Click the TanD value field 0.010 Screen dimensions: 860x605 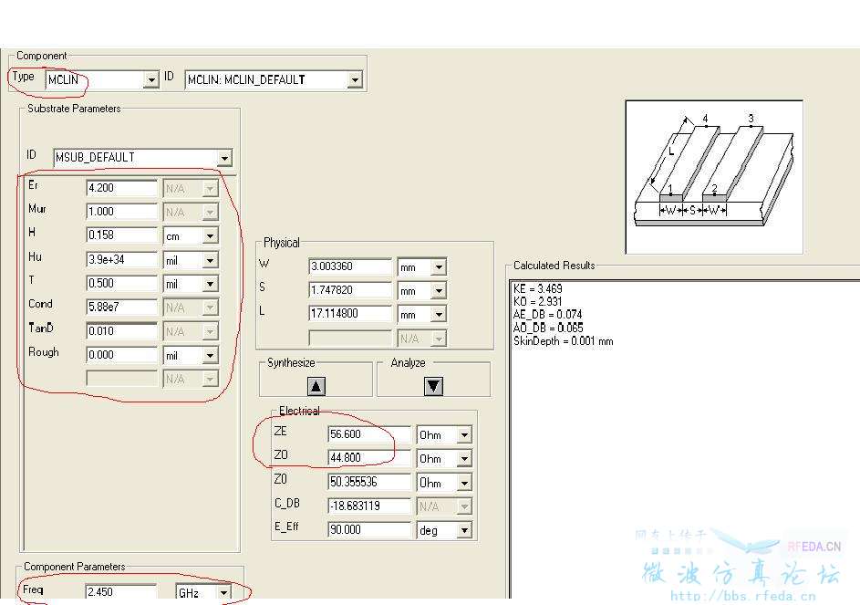[x=122, y=331]
